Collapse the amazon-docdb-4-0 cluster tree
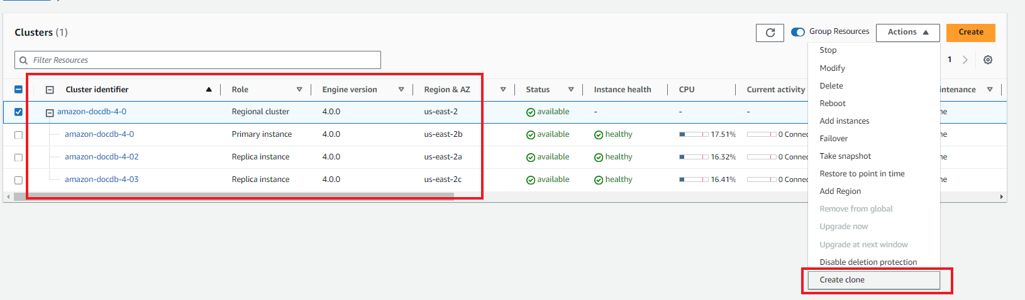Screen dimensions: 1025x300 tap(50, 113)
